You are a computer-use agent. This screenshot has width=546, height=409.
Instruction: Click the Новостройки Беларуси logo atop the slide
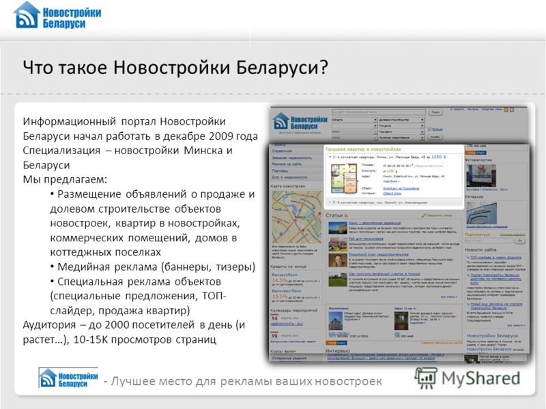57,16
